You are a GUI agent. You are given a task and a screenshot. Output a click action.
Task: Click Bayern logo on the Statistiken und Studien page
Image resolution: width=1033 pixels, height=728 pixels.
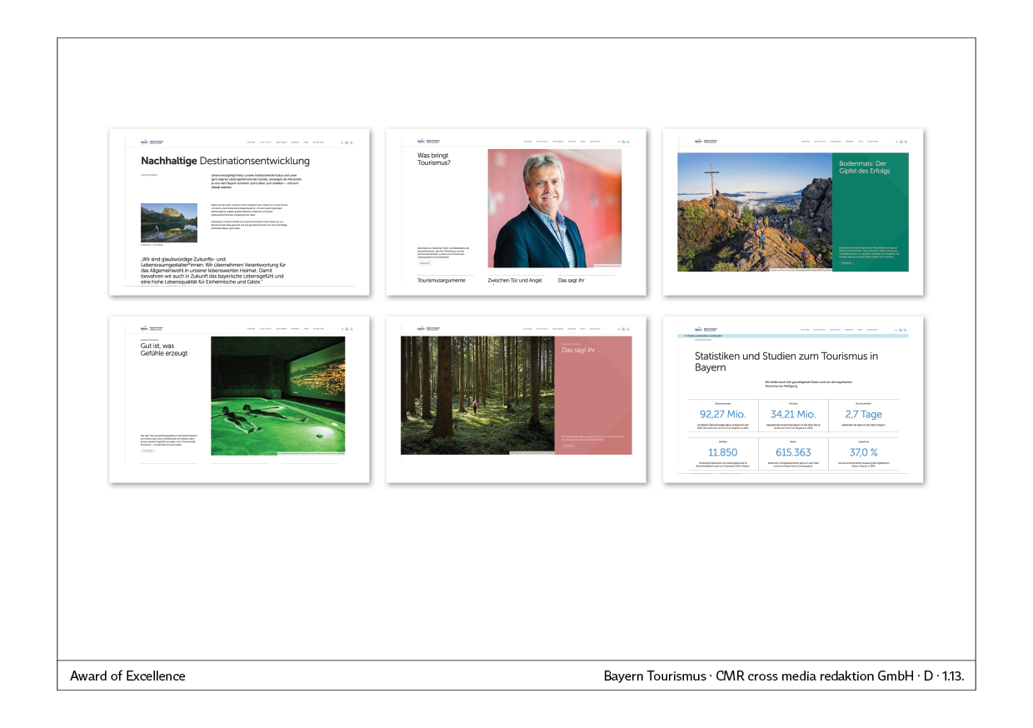(x=697, y=328)
